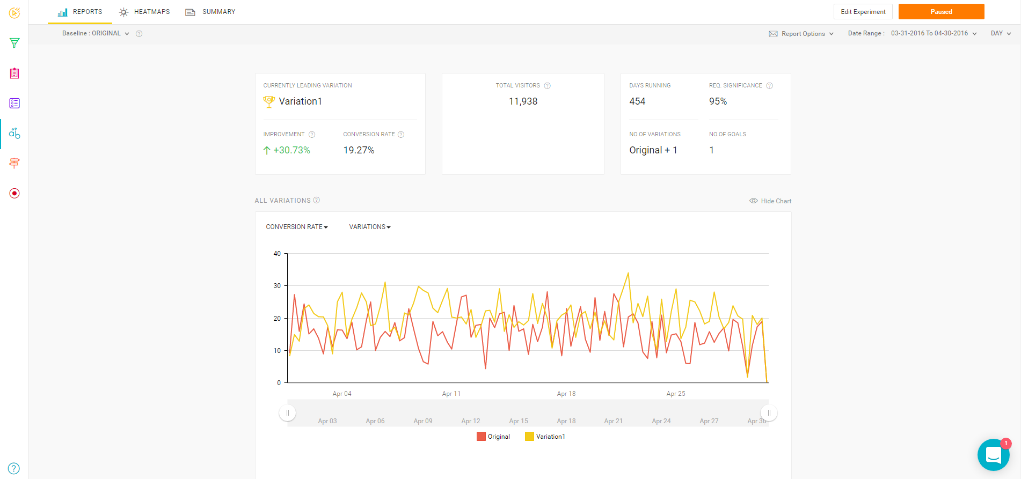Image resolution: width=1021 pixels, height=479 pixels.
Task: Hide the chart using eye toggle
Action: (770, 201)
